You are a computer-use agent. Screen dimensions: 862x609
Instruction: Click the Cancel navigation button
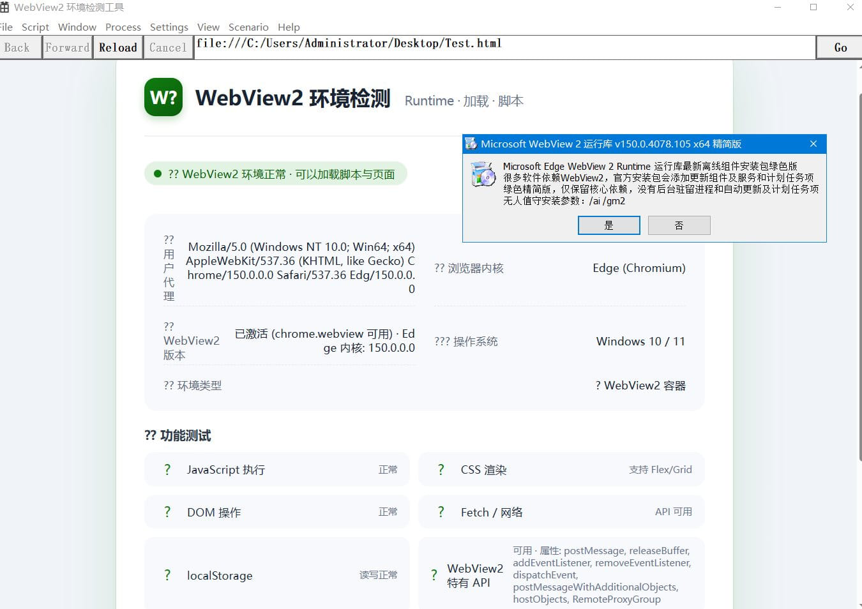pos(168,47)
